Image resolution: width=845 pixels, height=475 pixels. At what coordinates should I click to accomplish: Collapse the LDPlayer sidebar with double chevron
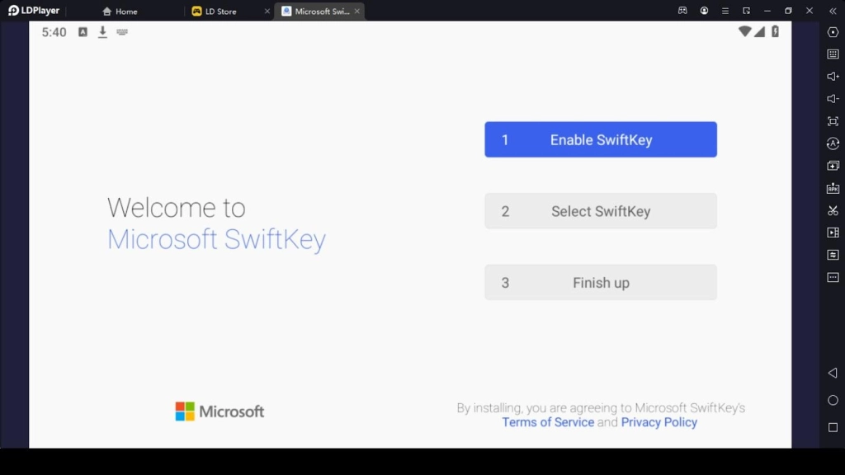point(833,11)
